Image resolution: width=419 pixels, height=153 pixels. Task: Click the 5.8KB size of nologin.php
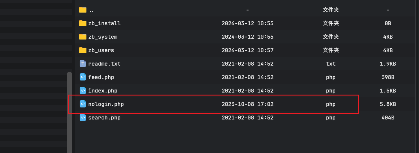tap(388, 104)
